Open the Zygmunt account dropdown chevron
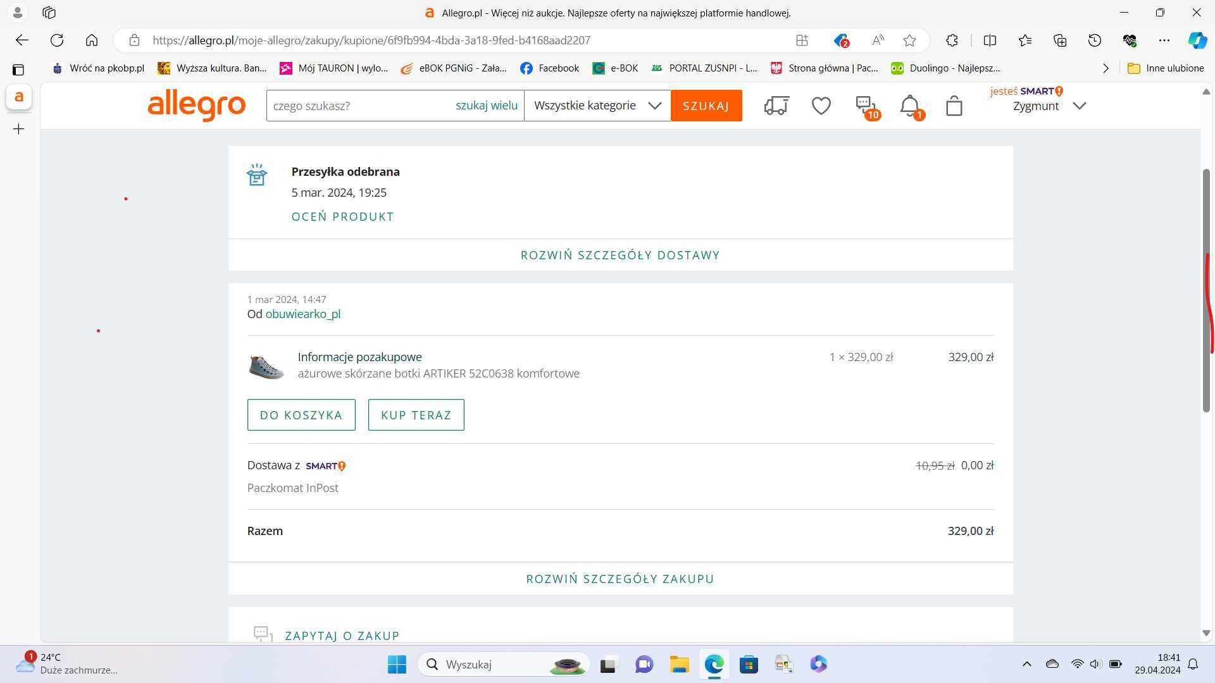The image size is (1215, 683). click(1080, 106)
